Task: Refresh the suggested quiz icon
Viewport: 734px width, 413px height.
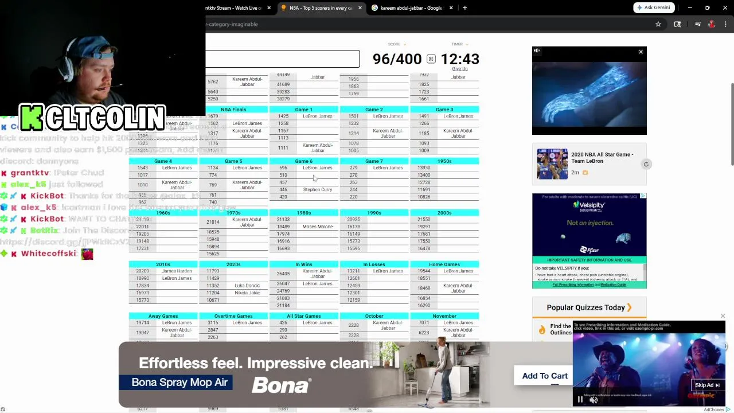Action: tap(646, 164)
